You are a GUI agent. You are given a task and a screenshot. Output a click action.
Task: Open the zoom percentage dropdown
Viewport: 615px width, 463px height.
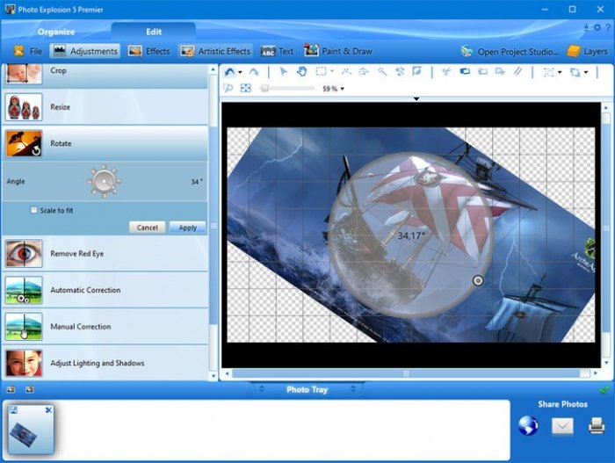coord(342,89)
